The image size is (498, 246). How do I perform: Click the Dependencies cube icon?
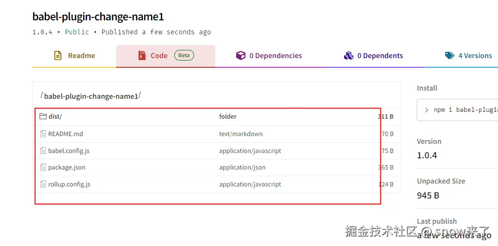click(x=241, y=56)
